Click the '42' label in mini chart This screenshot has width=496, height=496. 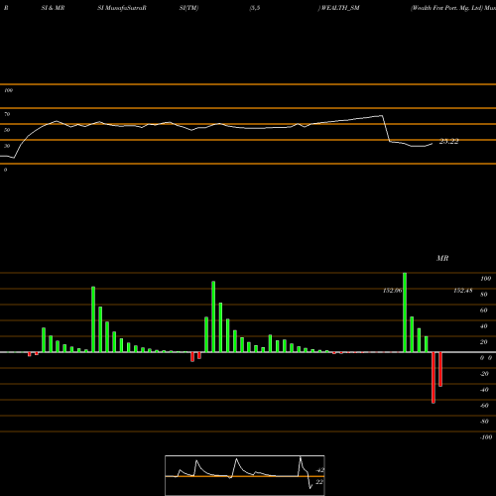pos(319,470)
